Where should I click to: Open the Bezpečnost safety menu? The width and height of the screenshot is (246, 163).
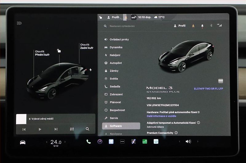pyautogui.click(x=115, y=110)
